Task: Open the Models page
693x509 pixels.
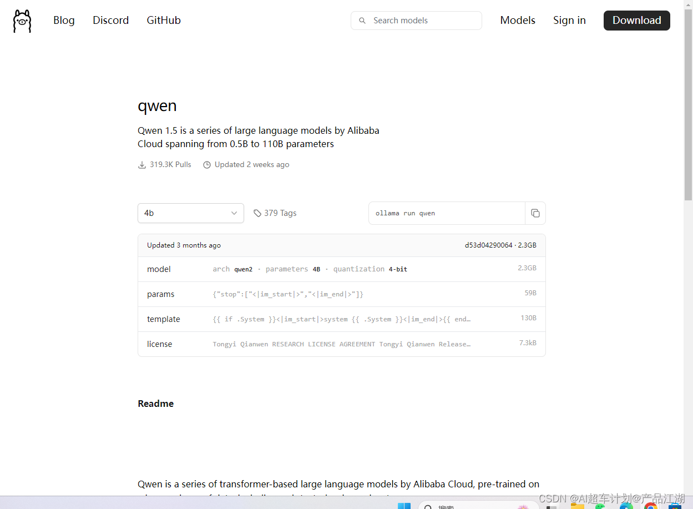Action: [518, 21]
